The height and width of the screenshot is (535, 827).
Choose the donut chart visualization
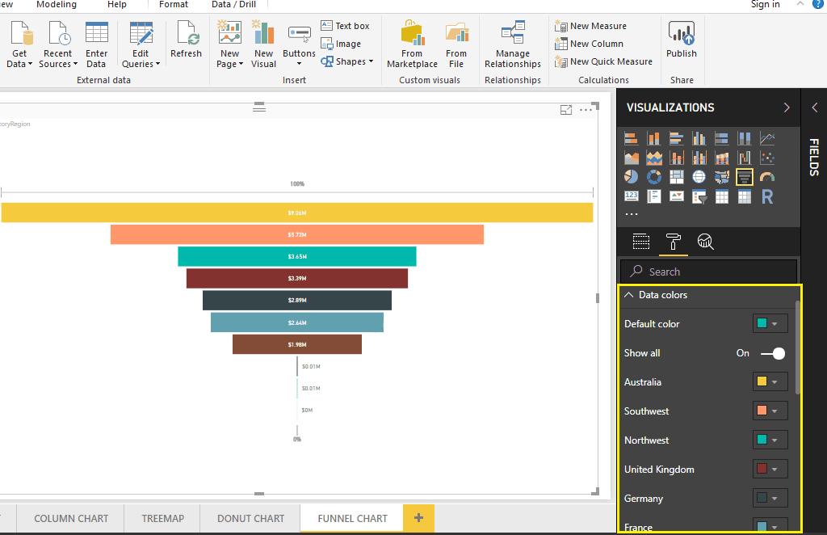point(654,177)
